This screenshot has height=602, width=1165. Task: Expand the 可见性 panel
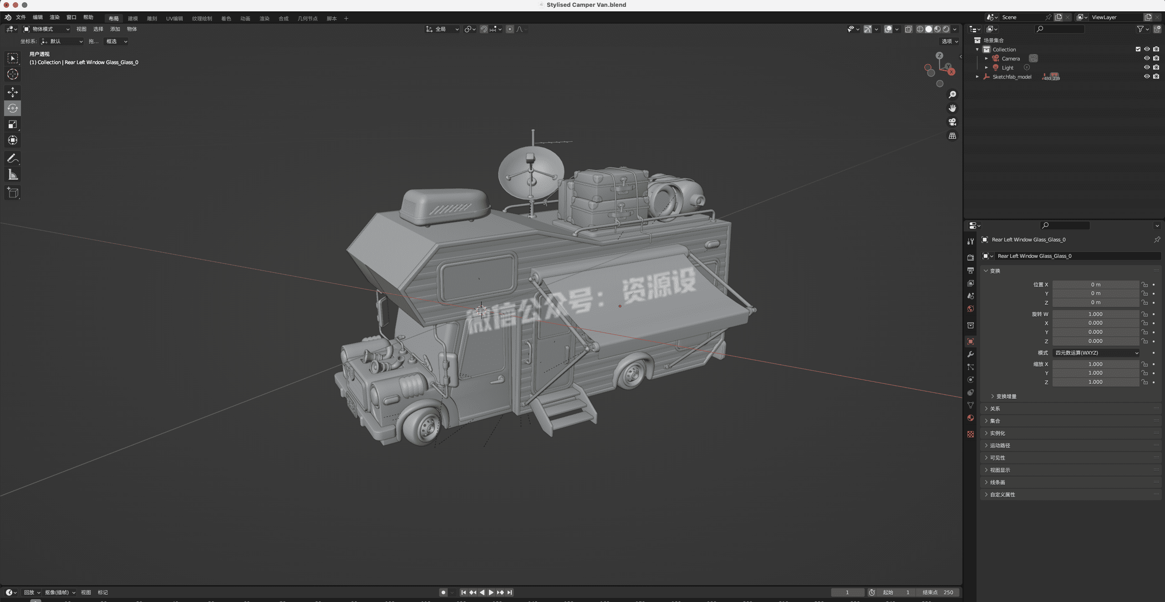click(997, 458)
